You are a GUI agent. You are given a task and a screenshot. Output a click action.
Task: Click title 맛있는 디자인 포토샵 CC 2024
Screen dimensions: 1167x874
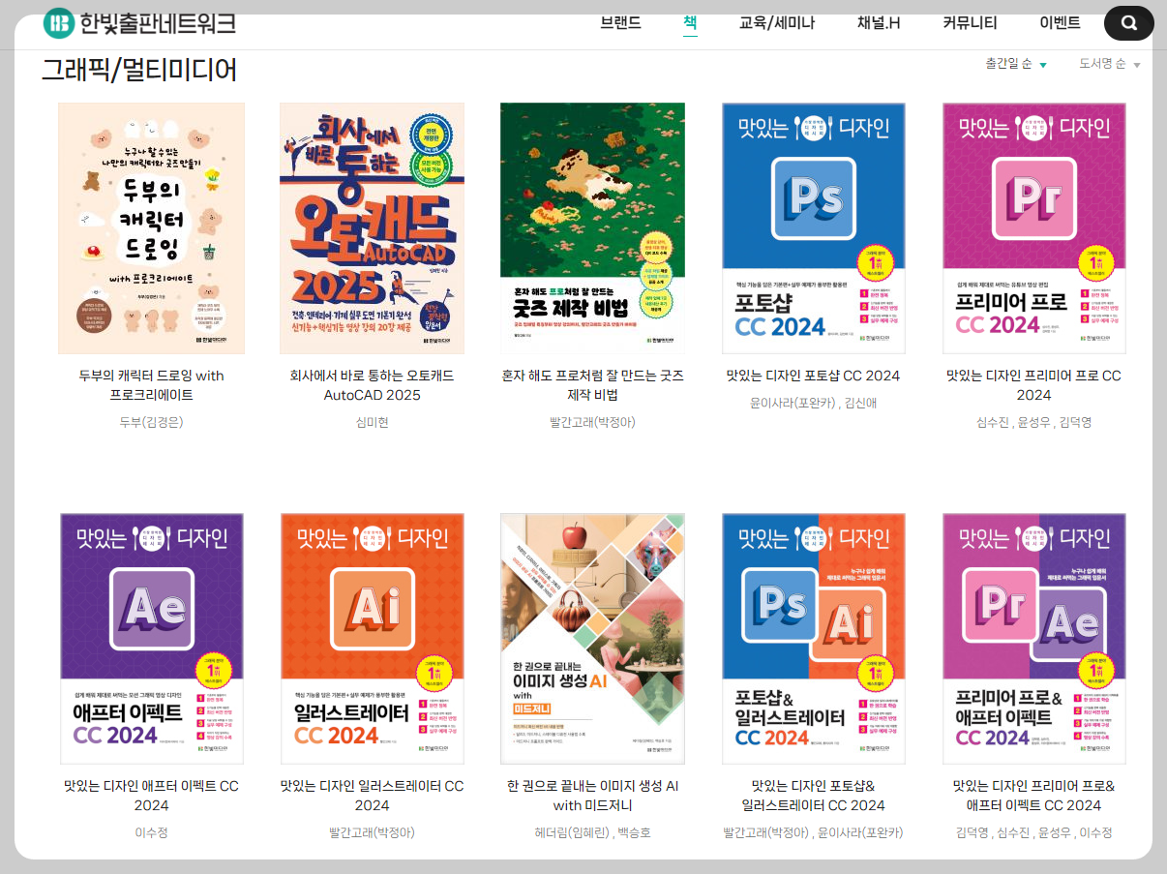pyautogui.click(x=814, y=376)
